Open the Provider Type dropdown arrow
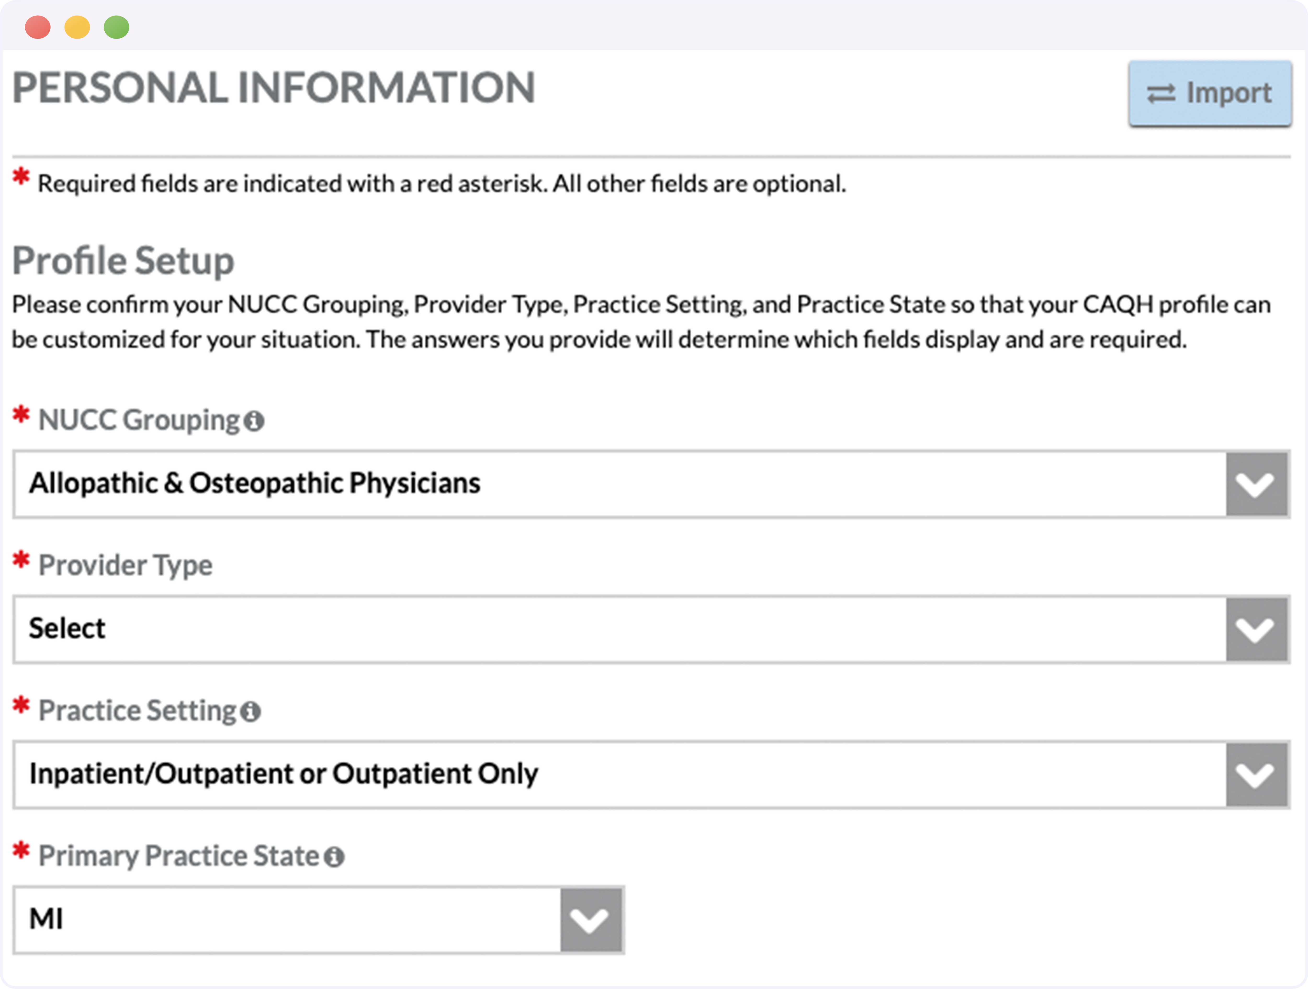 [1256, 629]
